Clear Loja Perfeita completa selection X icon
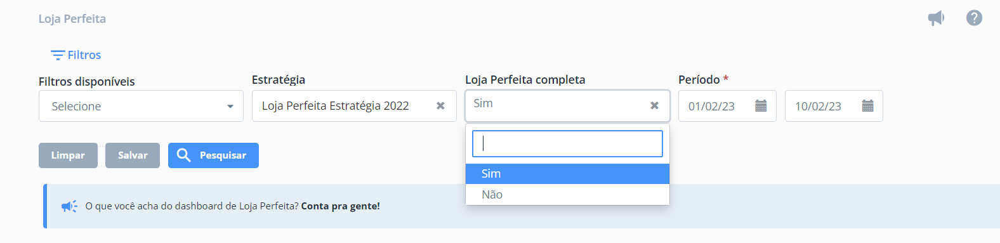The width and height of the screenshot is (1000, 243). (x=654, y=105)
